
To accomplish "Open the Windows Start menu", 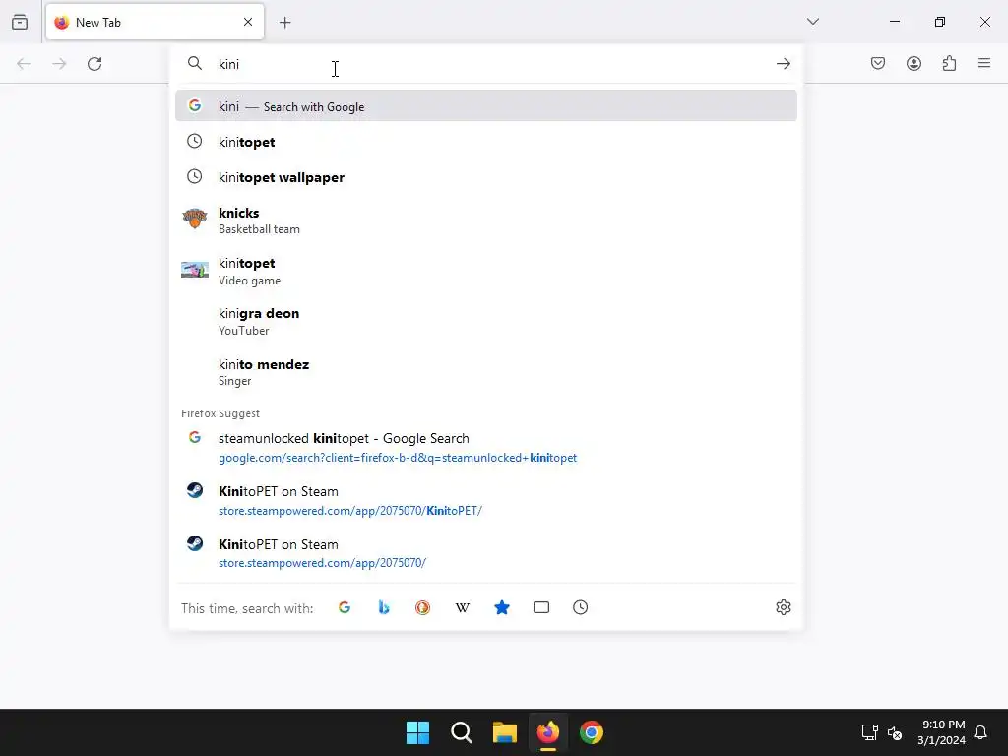I will pos(417,732).
